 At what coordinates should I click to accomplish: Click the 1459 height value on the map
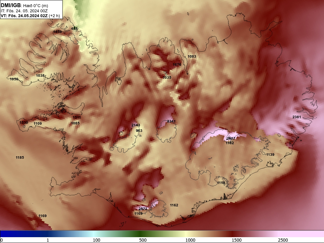pyautogui.click(x=57, y=32)
